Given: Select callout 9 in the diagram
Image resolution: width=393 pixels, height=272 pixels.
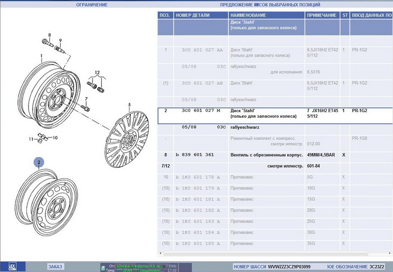Looking at the screenshot, I should 60,40.
